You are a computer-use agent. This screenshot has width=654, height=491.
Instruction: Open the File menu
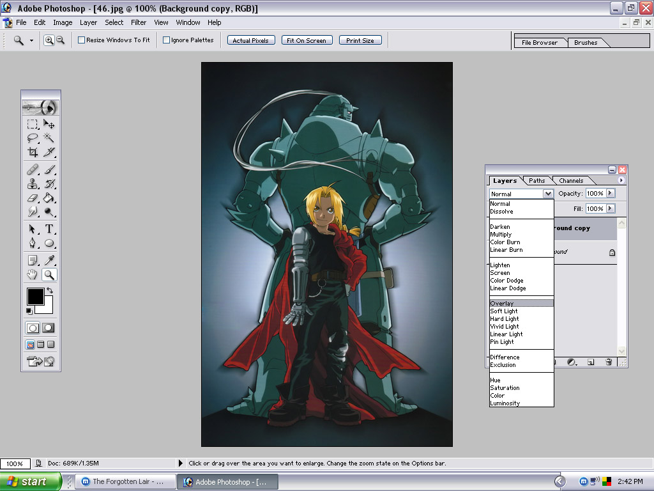[x=21, y=22]
